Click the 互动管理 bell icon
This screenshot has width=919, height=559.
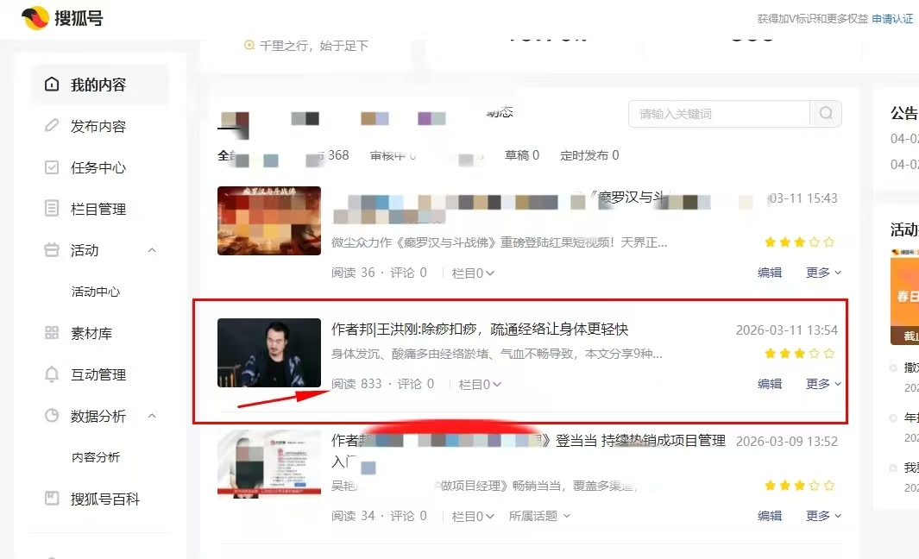point(52,374)
